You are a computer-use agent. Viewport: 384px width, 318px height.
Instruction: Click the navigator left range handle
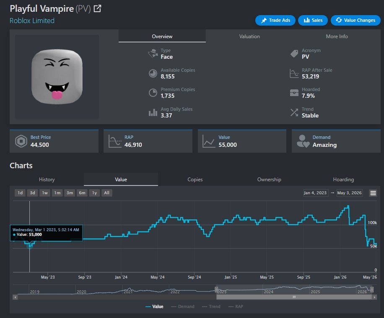(x=216, y=289)
